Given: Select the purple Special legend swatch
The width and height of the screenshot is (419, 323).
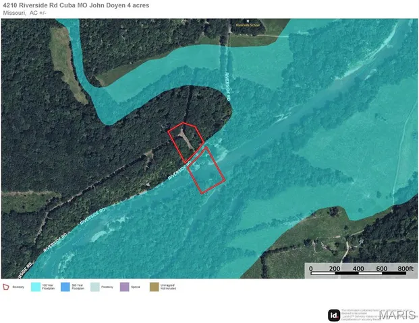Looking at the screenshot, I should pyautogui.click(x=125, y=287).
